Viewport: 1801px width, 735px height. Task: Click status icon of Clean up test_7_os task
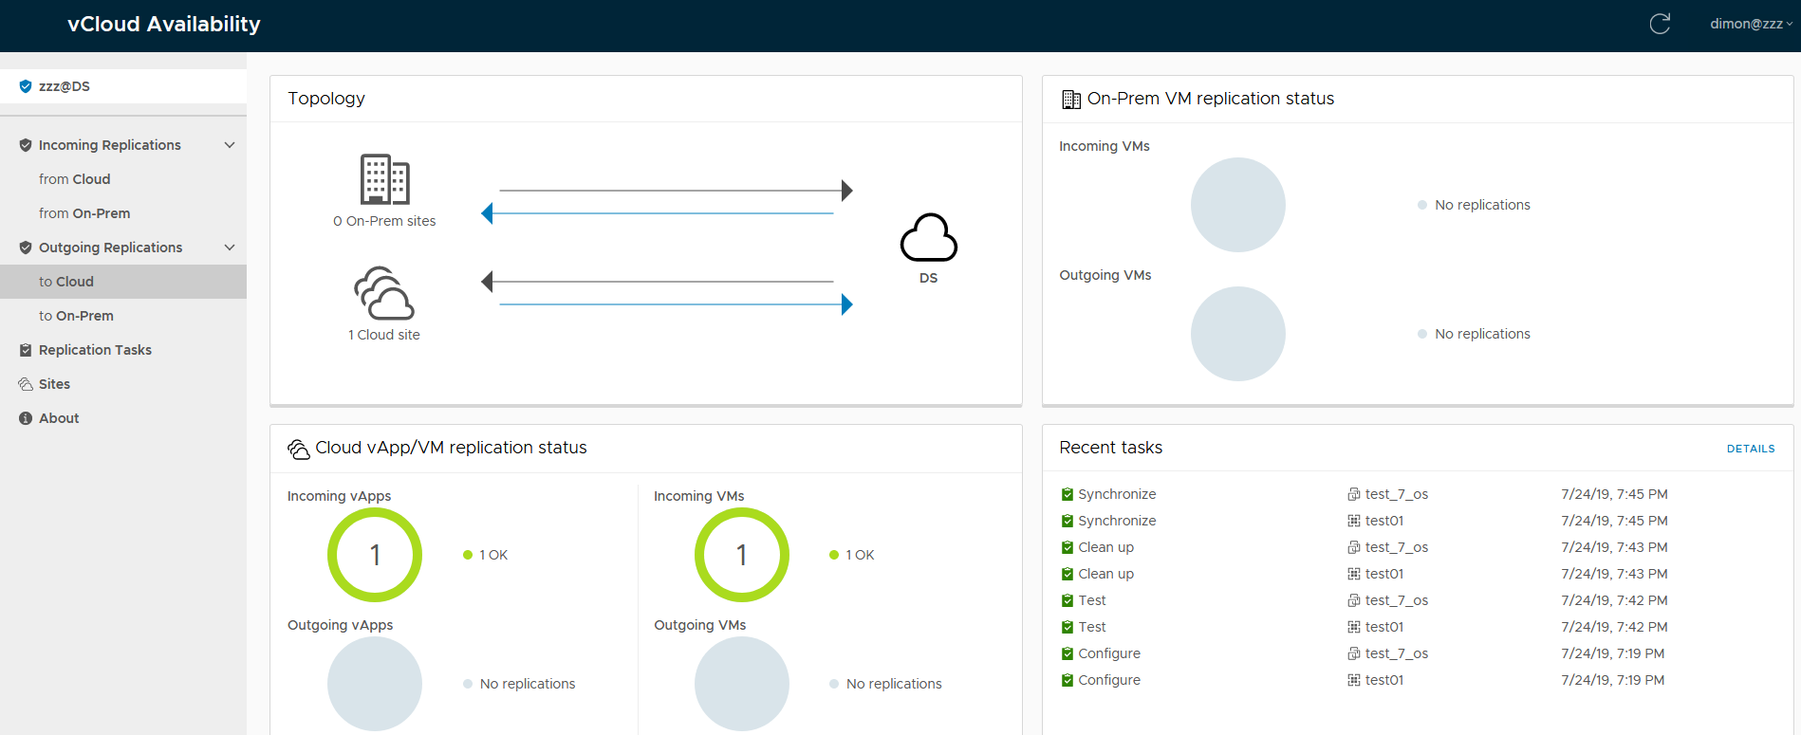(x=1068, y=547)
